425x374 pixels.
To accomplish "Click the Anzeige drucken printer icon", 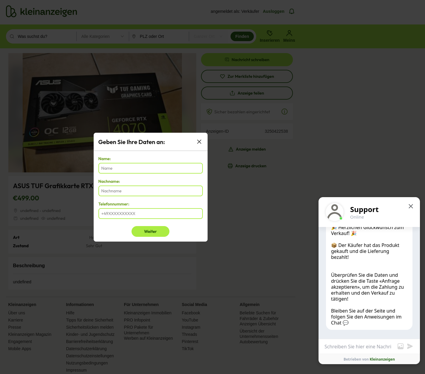I will tap(230, 166).
